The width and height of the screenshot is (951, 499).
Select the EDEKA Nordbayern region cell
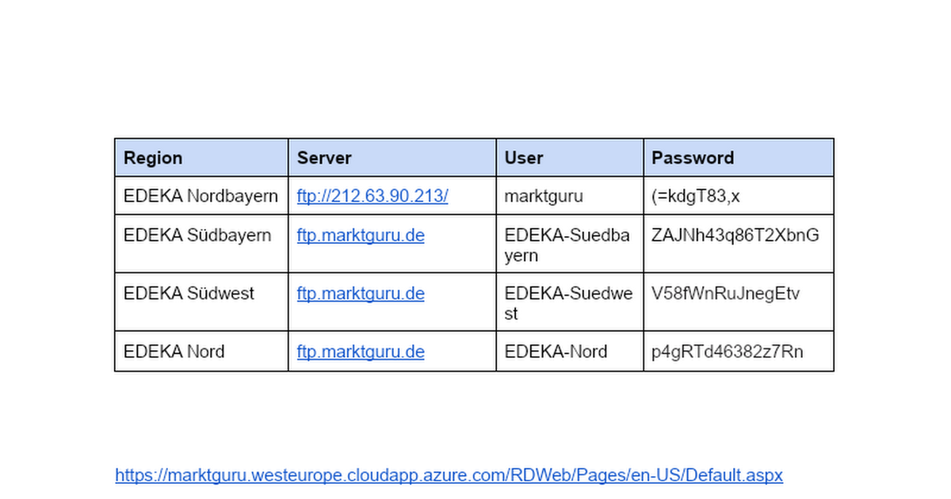[x=201, y=196]
